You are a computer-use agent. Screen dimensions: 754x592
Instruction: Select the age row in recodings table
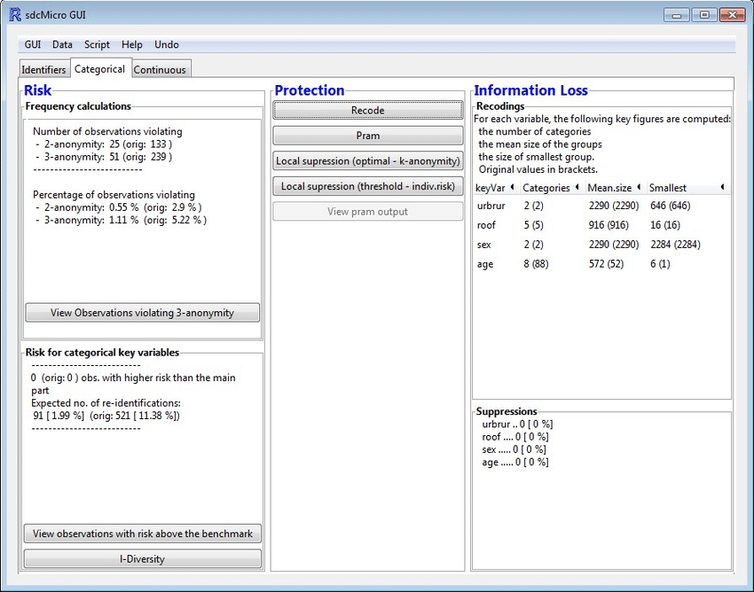485,264
